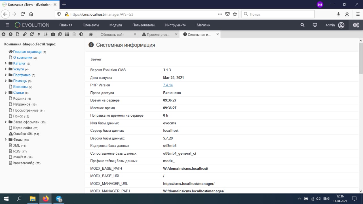
Task: Expand the Портфолио folder
Action: pyautogui.click(x=6, y=75)
